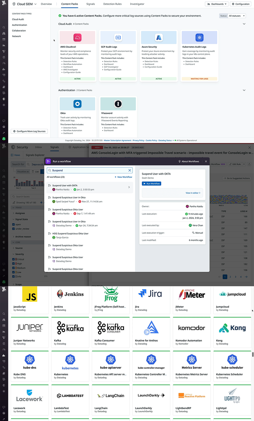
Task: Click the workflow search input field
Action: tap(90, 171)
